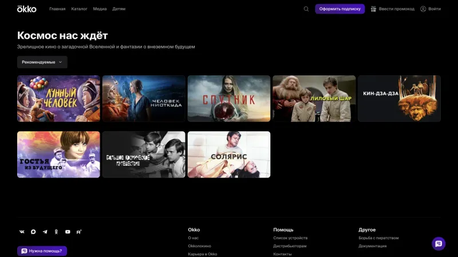Viewport: 458px width, 257px height.
Task: Open the Детям menu item
Action: click(119, 9)
